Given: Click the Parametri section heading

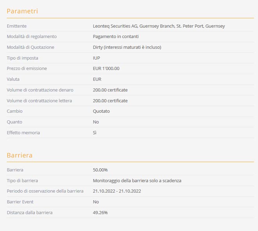Looking at the screenshot, I should [22, 11].
